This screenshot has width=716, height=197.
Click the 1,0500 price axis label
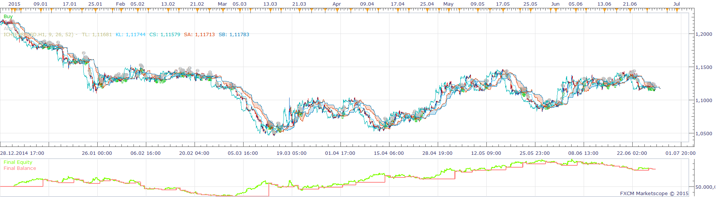pos(704,134)
